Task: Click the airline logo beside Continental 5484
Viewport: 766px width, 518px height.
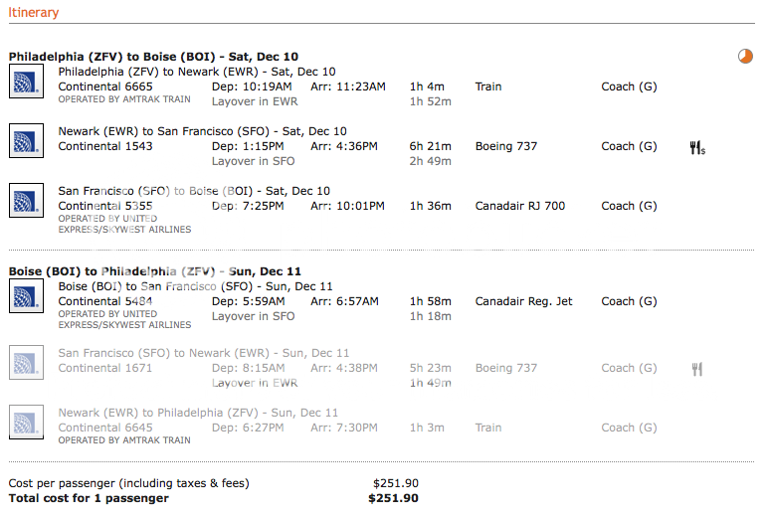Action: coord(26,295)
